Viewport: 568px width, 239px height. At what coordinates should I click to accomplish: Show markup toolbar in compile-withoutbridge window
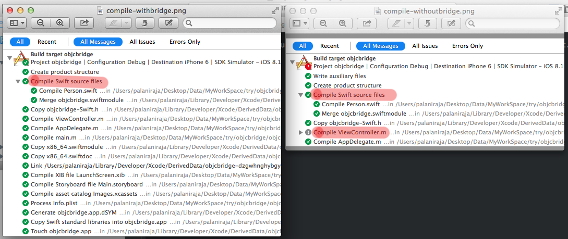(x=451, y=23)
